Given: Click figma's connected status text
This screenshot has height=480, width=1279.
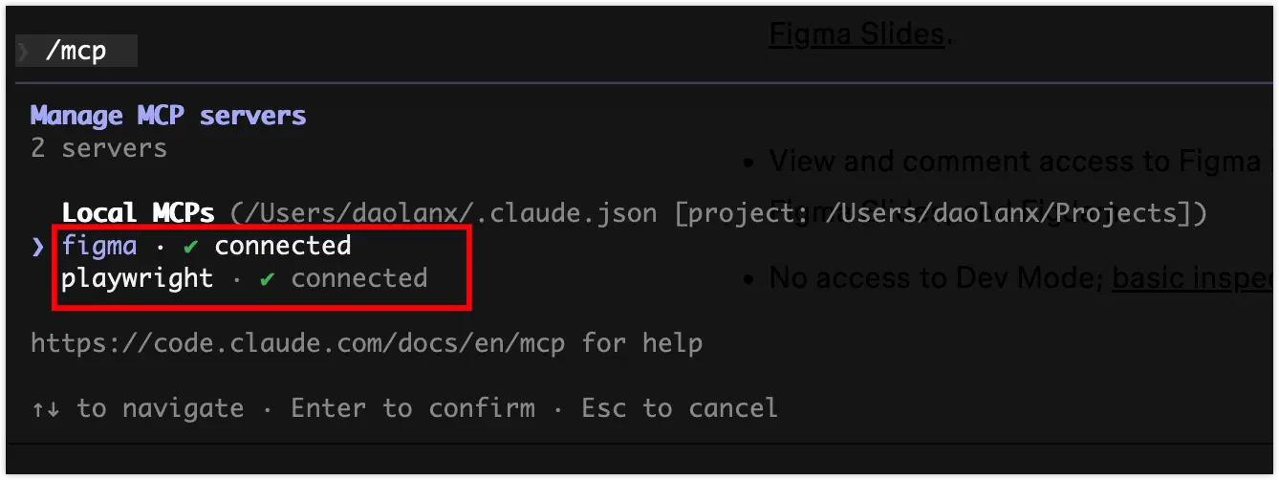Looking at the screenshot, I should [283, 246].
